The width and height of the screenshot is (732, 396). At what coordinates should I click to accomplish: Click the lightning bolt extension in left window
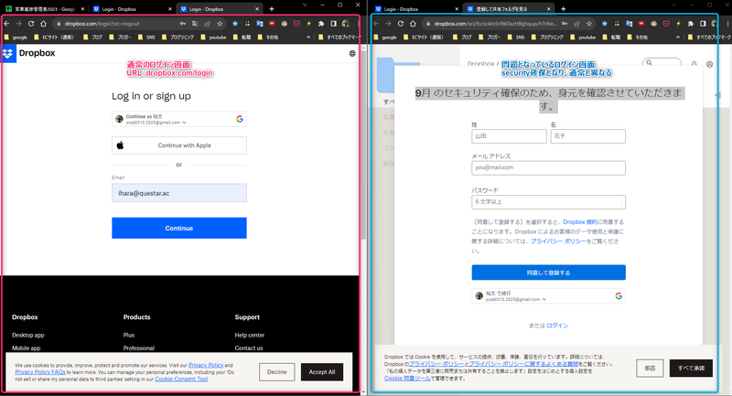(308, 24)
